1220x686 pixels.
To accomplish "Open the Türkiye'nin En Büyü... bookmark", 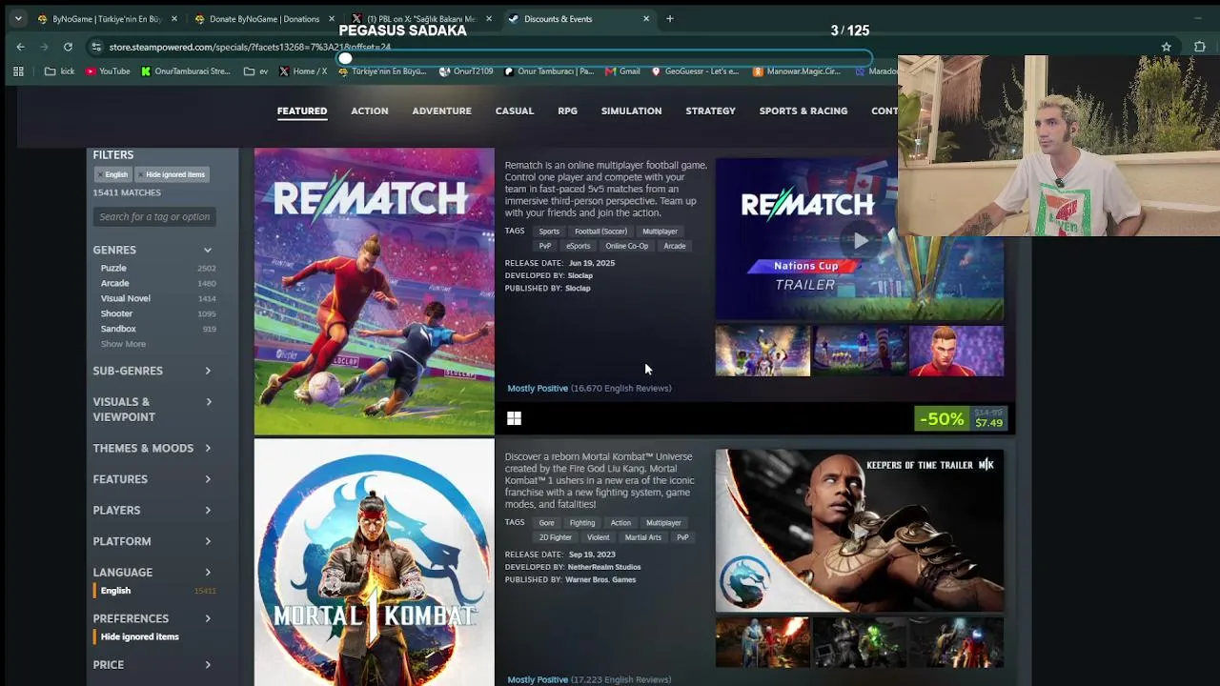I will tap(382, 71).
